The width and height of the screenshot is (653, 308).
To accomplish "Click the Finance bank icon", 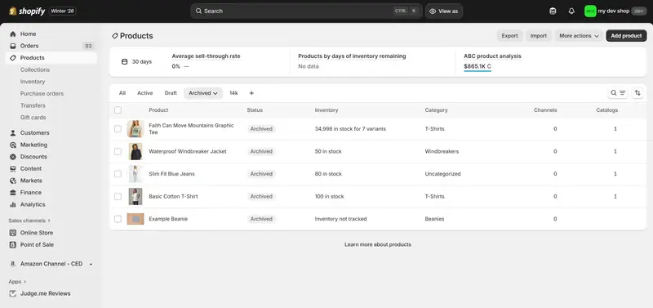I will pos(13,193).
